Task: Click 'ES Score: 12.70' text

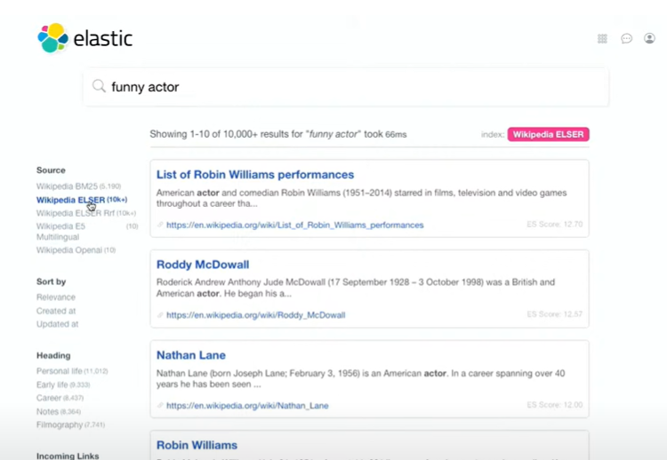Action: [x=555, y=224]
